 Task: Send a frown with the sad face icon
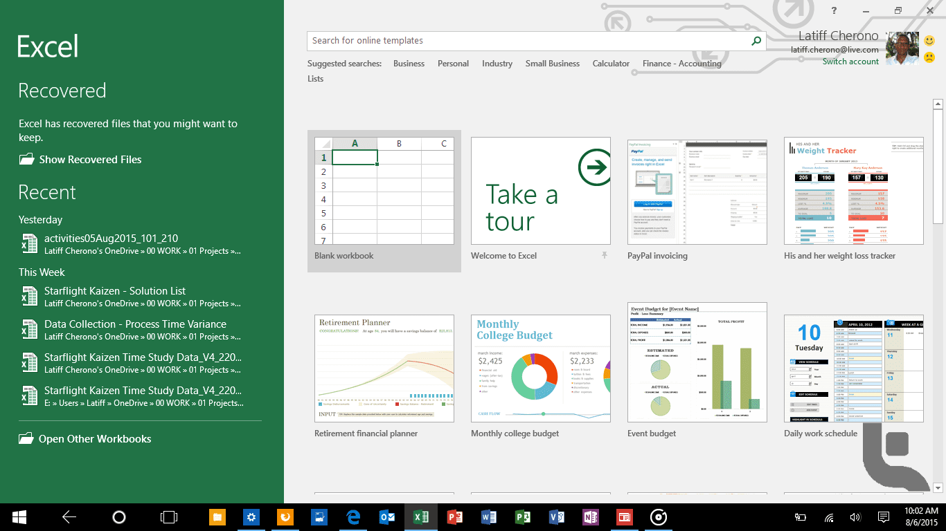pyautogui.click(x=929, y=57)
